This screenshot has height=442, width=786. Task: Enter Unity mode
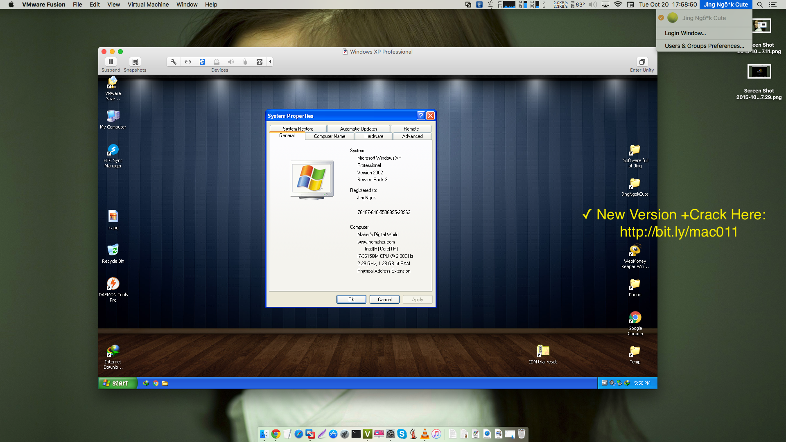tap(642, 62)
